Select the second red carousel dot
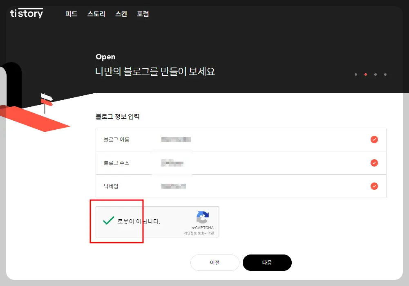The image size is (409, 286). [365, 74]
